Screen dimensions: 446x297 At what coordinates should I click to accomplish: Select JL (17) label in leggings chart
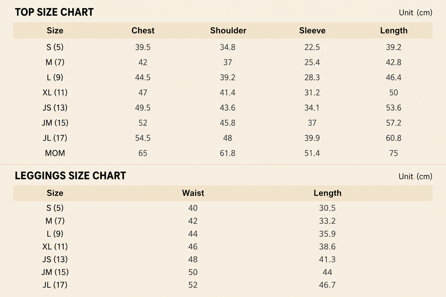point(55,285)
